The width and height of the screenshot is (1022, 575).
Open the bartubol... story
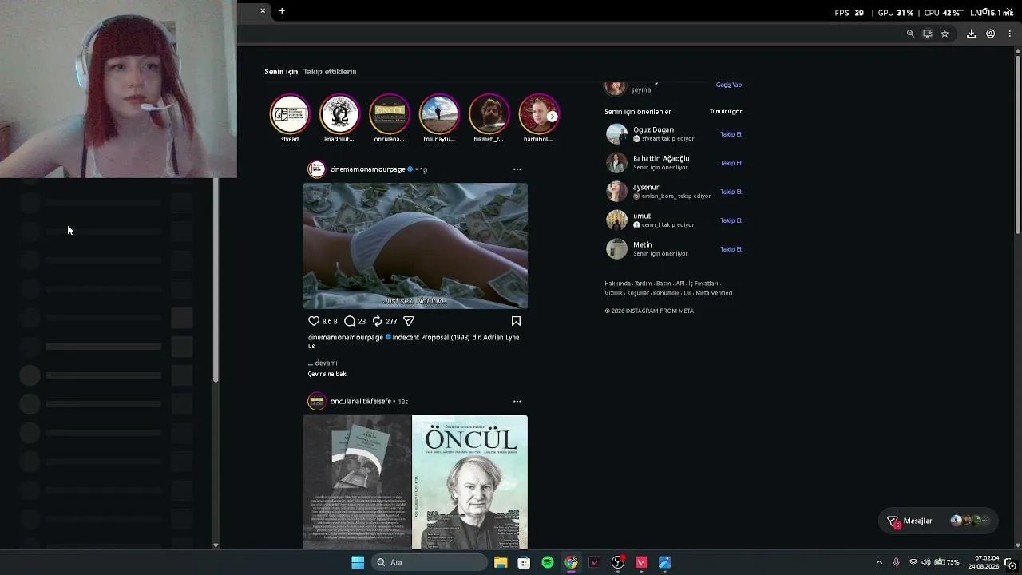tap(538, 115)
